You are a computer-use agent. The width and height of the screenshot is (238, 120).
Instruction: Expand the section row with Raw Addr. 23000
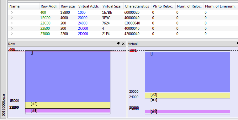(12, 34)
